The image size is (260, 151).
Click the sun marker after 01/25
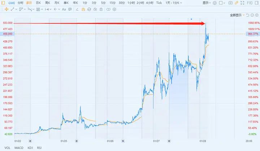(77, 141)
